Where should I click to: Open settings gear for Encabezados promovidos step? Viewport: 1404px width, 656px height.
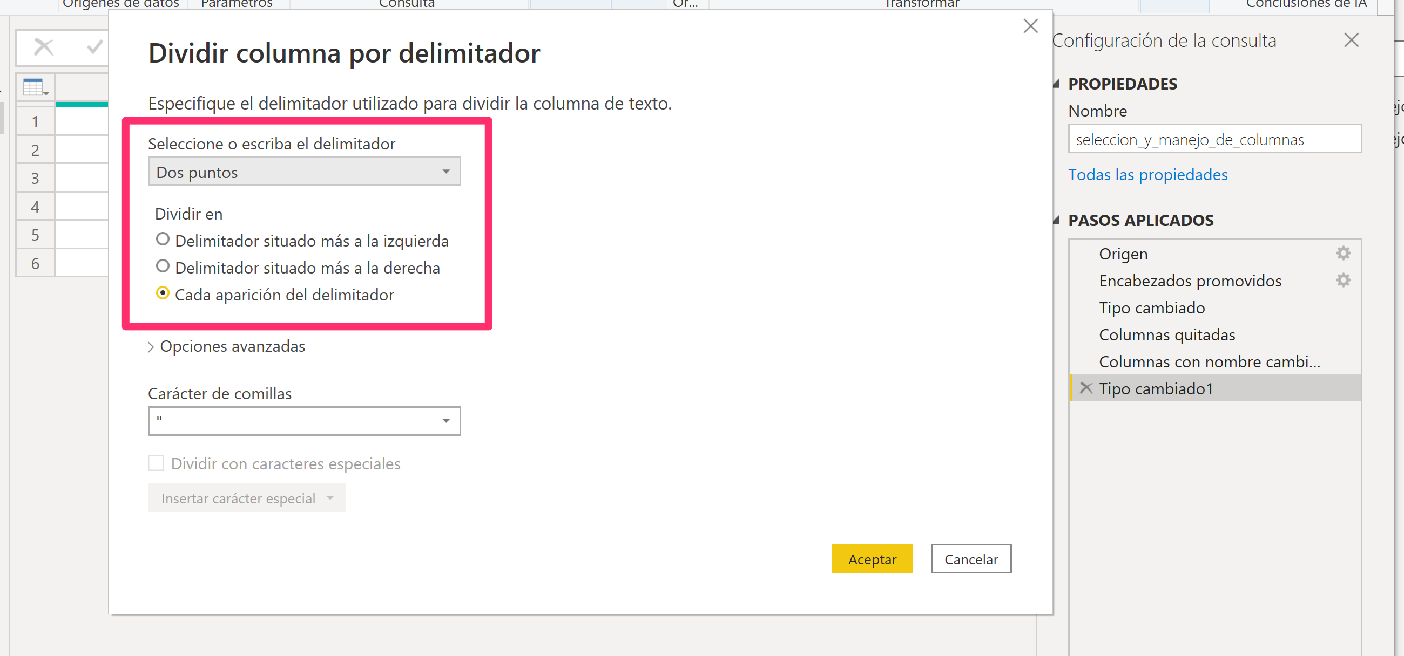click(x=1343, y=280)
